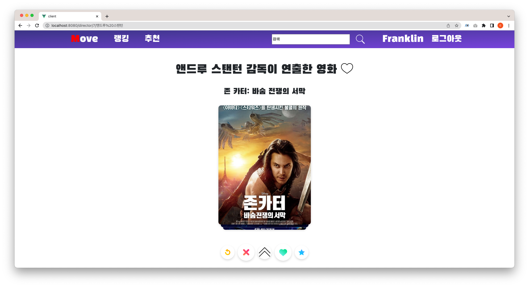Toggle the director favorite heart outline
The height and width of the screenshot is (287, 529).
pyautogui.click(x=347, y=68)
